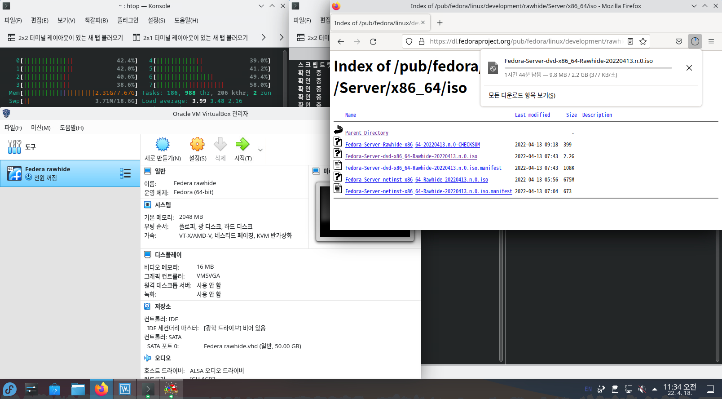Open the Display (디스플레이) section settings
Viewport: 722px width, 399px height.
click(x=168, y=255)
